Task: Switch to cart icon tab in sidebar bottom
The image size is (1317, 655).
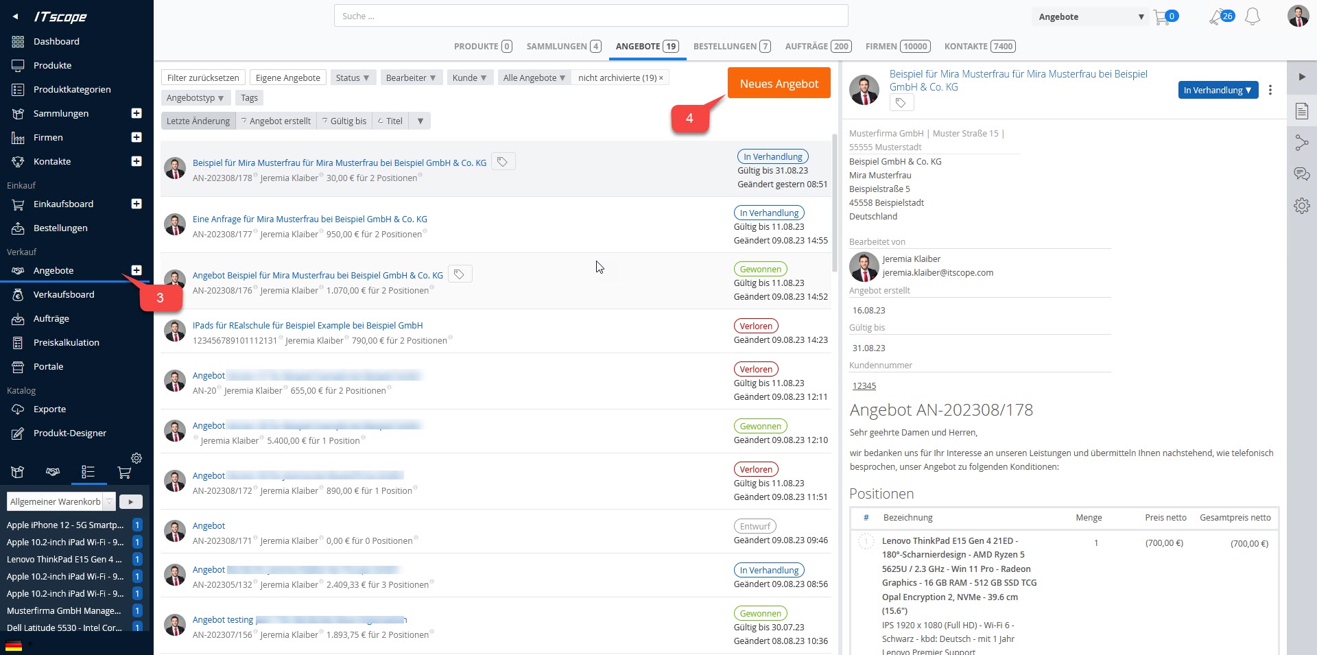Action: pyautogui.click(x=124, y=472)
